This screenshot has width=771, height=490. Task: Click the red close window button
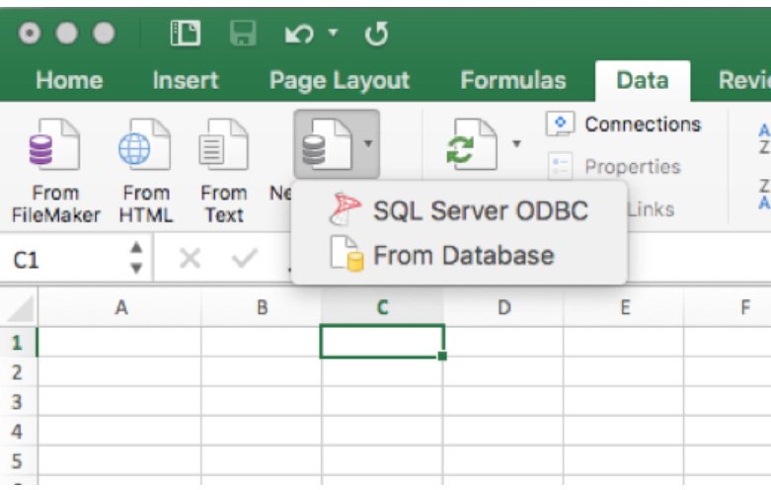pos(30,34)
